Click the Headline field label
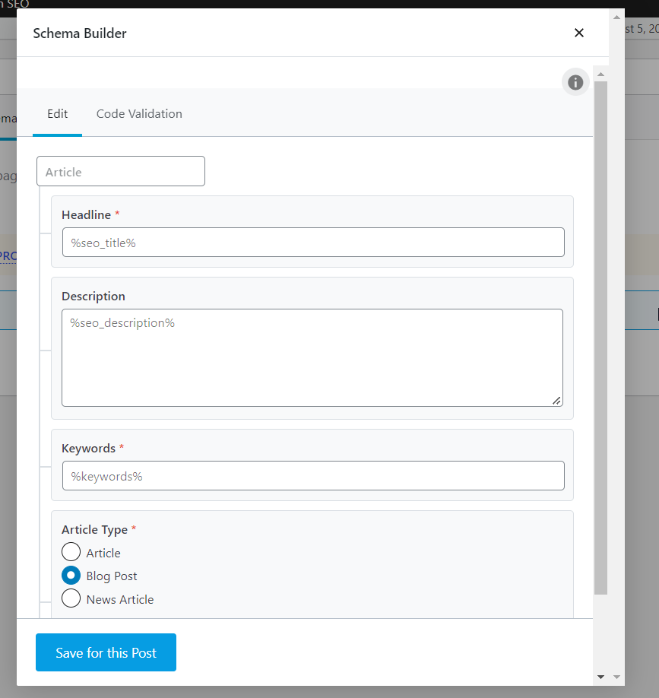This screenshot has height=698, width=659. pyautogui.click(x=86, y=215)
